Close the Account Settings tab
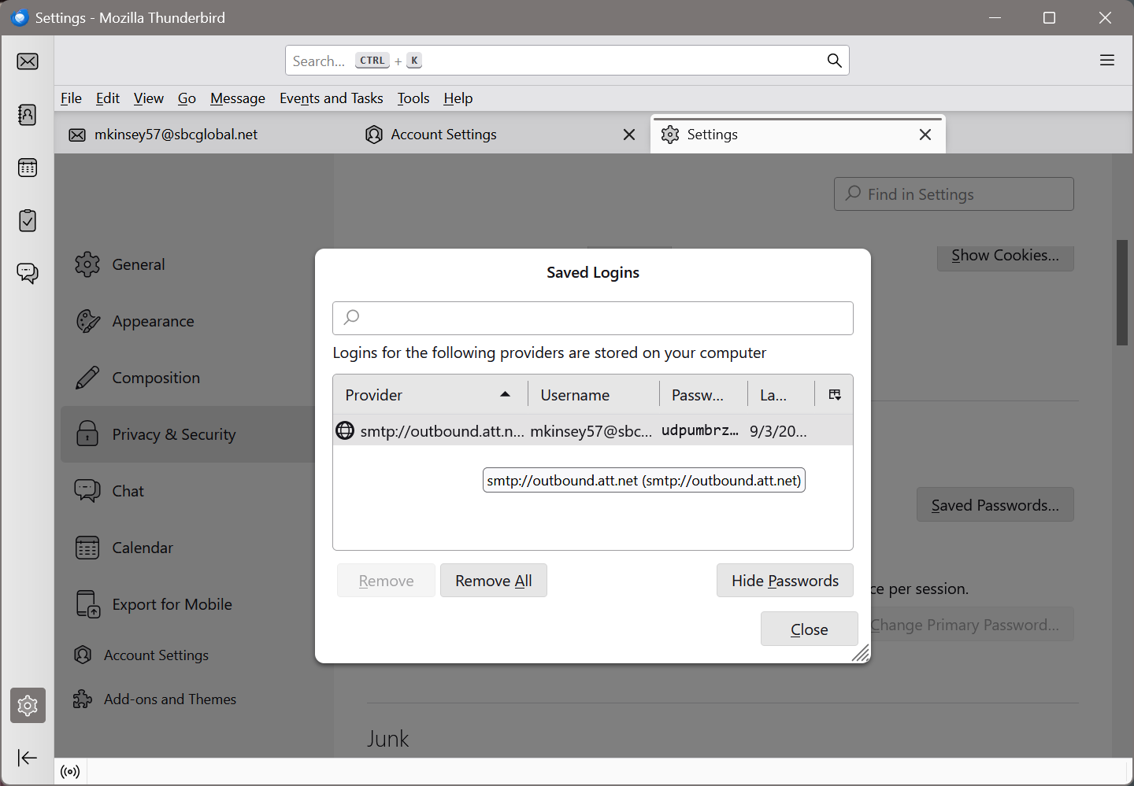Screen dimensions: 1134x786 click(629, 135)
